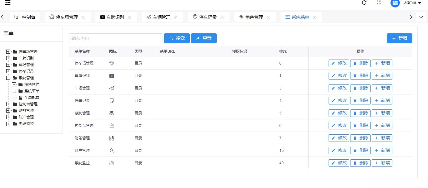Click 新增 in 控制台管理 row
Screen dimensions: 428x188
pyautogui.click(x=382, y=126)
